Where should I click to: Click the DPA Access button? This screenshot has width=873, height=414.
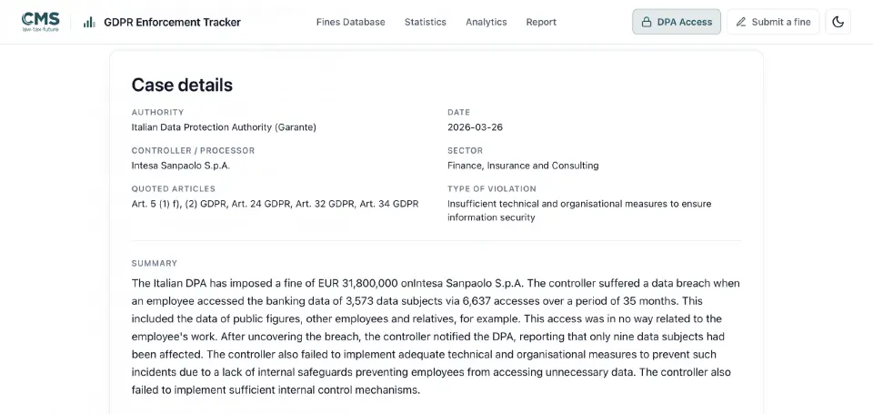[x=677, y=22]
